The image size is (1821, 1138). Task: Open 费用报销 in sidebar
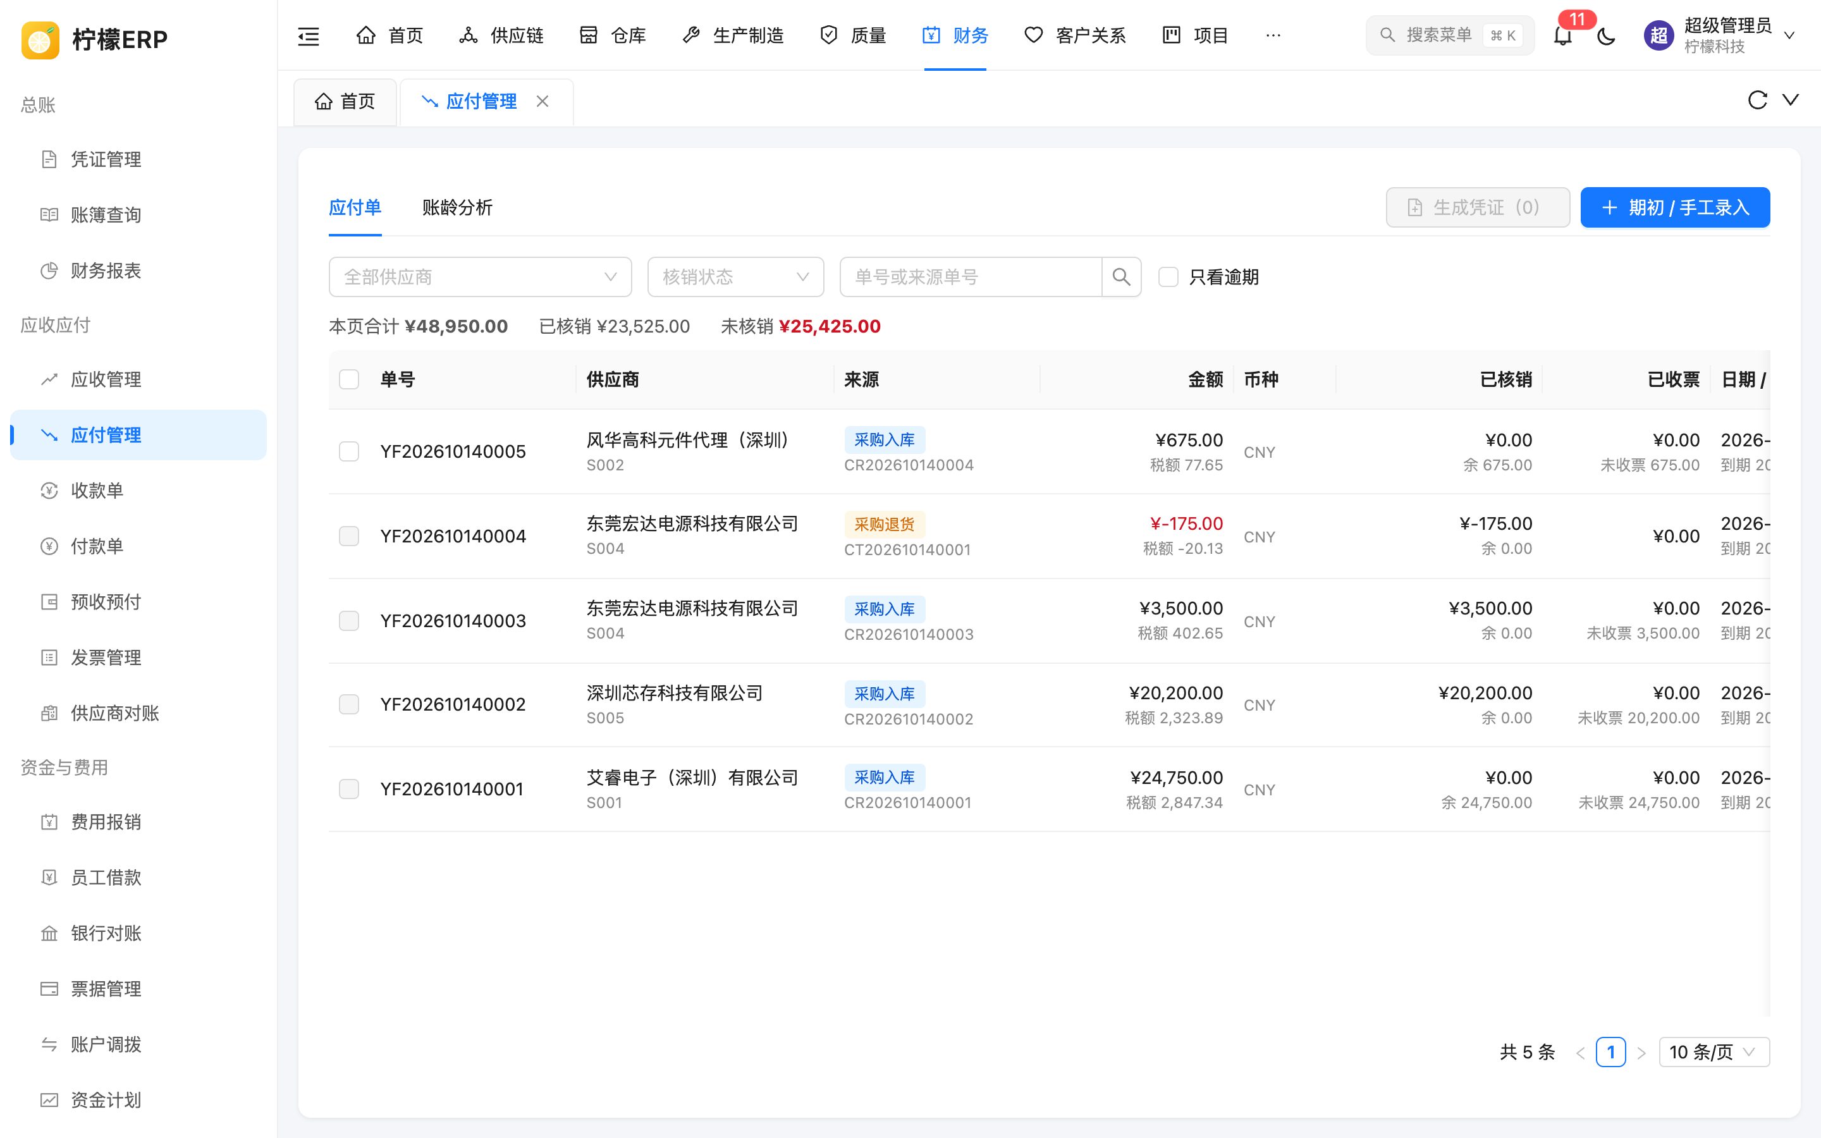pos(138,822)
